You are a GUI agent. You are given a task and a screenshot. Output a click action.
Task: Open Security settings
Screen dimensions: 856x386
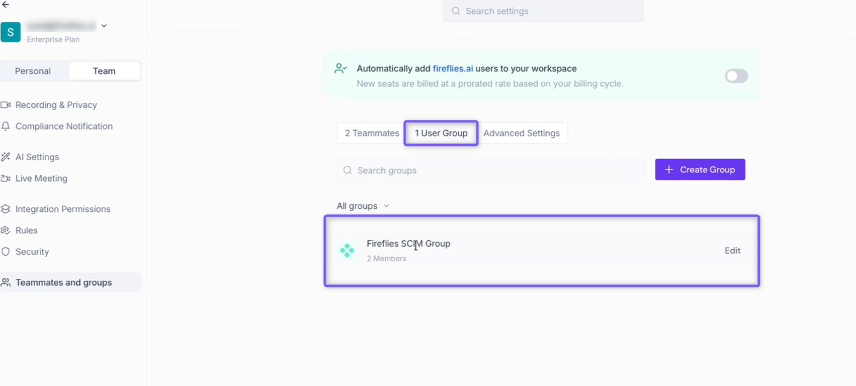32,252
